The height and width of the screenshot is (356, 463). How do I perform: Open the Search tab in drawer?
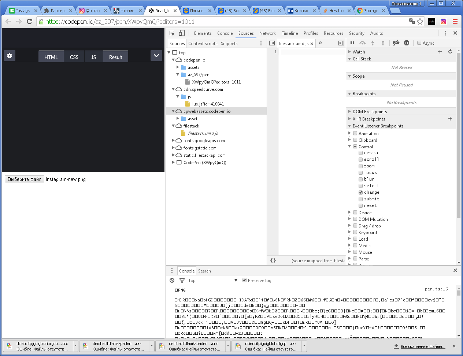coord(204,271)
